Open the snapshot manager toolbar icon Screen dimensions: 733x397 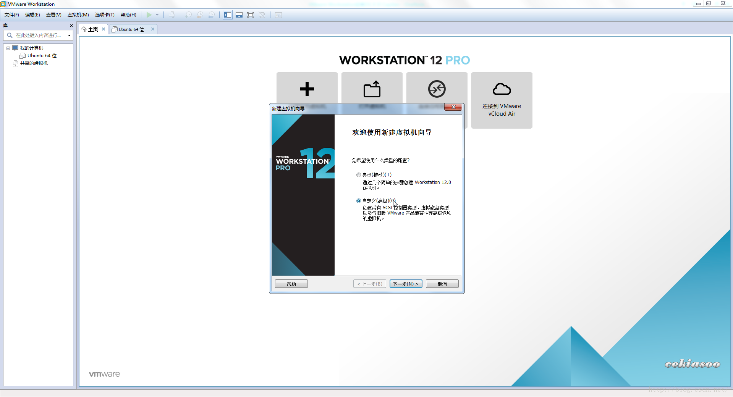click(211, 15)
